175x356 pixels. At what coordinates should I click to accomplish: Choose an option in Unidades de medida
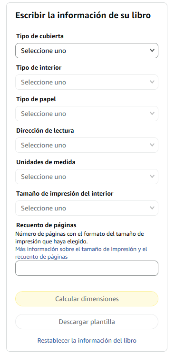[87, 177]
